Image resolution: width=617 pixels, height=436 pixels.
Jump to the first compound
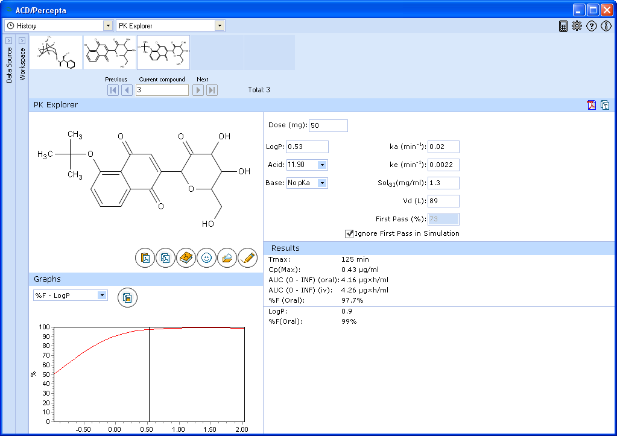[113, 90]
